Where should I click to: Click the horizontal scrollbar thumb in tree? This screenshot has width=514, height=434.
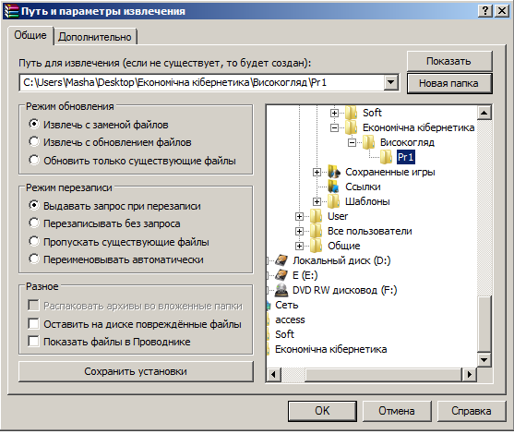click(383, 374)
